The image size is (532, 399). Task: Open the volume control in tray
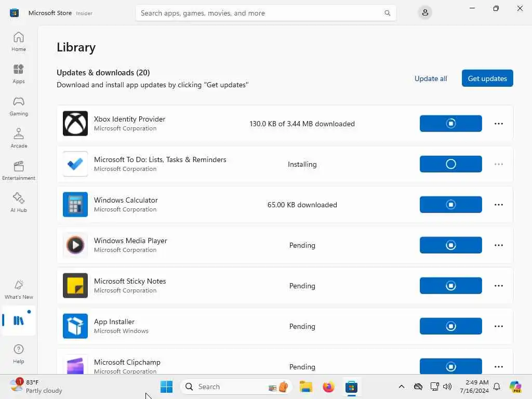coord(447,387)
